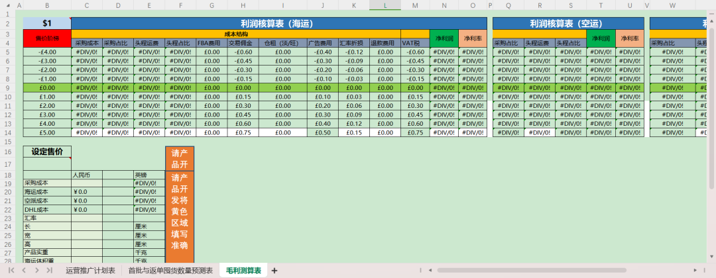
Task: Click the #DIV/0! cell in the DHL成本 row
Action: [149, 210]
